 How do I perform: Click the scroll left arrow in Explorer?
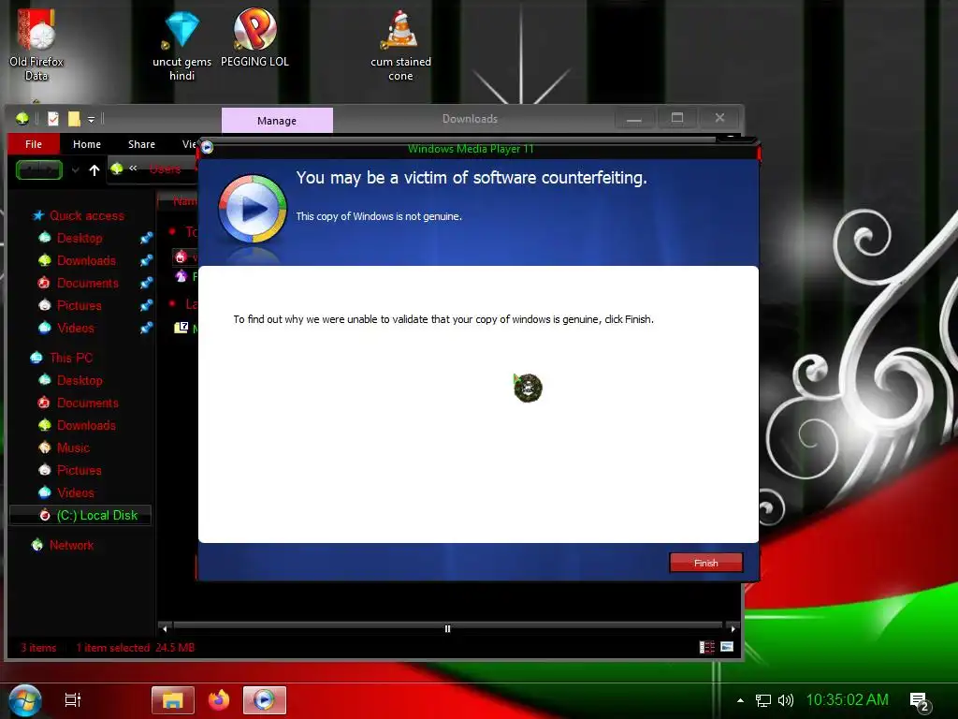coord(165,628)
